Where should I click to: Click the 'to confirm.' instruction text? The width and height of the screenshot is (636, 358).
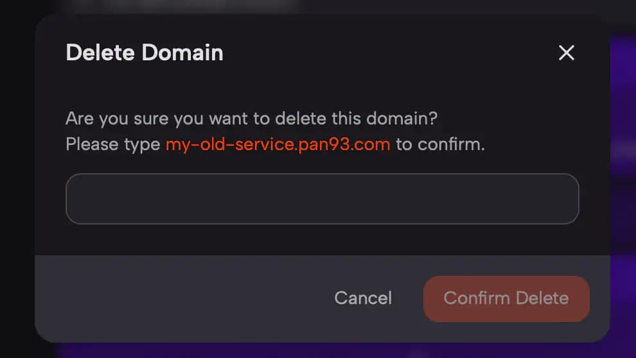coord(440,144)
